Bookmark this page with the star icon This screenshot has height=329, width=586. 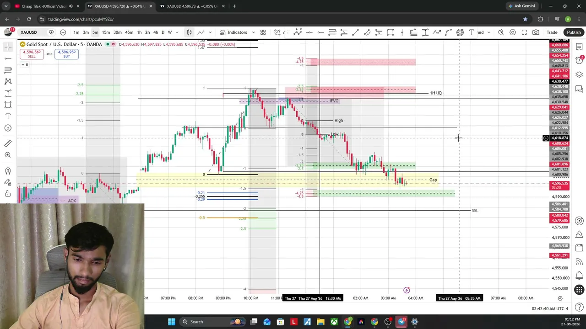[x=525, y=19]
